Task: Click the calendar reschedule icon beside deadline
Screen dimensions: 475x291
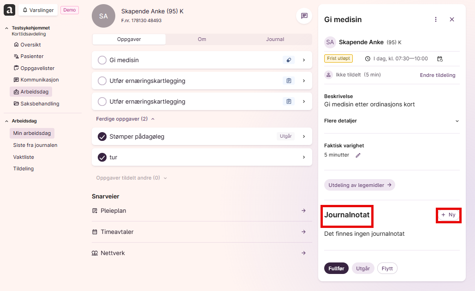Action: [x=440, y=58]
